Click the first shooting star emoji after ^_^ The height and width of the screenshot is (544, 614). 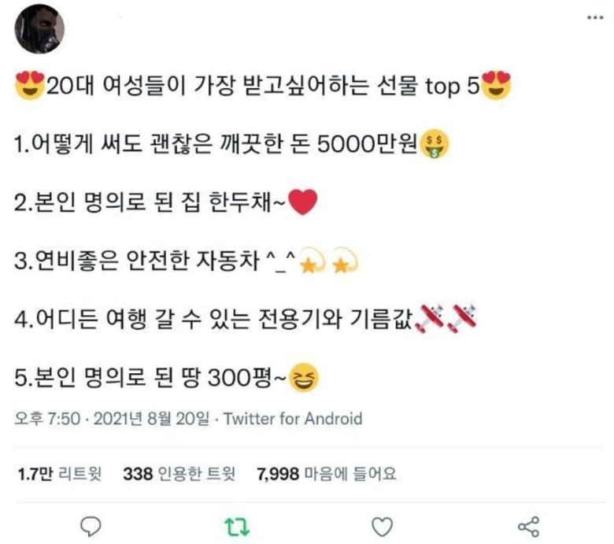[x=313, y=261]
